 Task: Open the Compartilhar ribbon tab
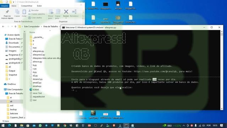[27, 6]
